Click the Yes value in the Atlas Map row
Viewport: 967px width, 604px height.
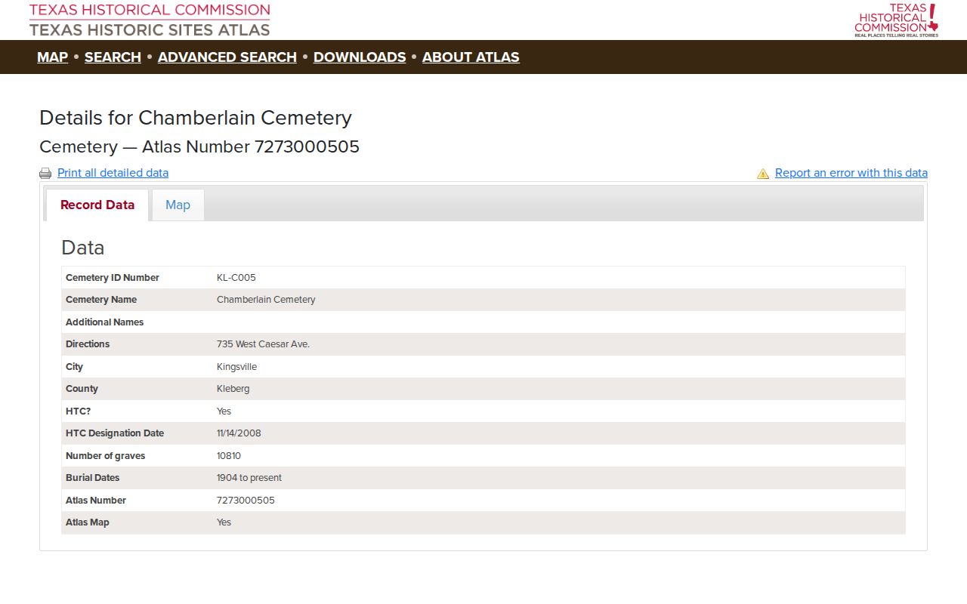point(224,522)
